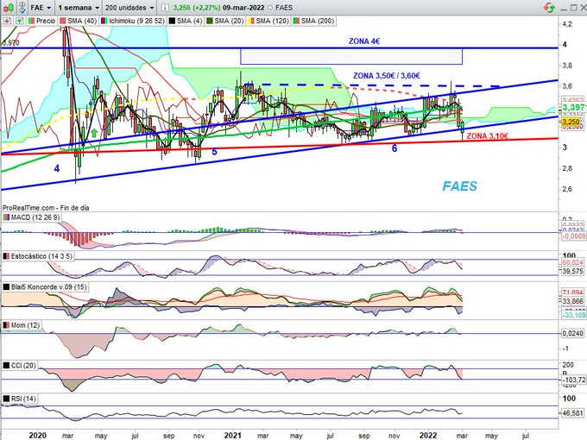Click the user checkmark icon beside the FAE ticker

[22, 7]
